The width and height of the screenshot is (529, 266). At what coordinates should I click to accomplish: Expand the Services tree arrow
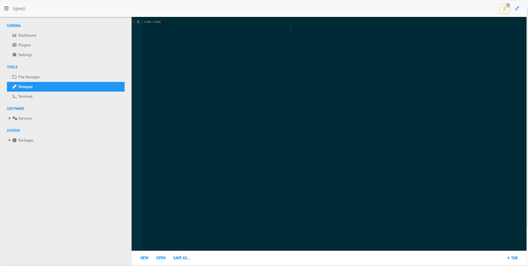pos(9,118)
